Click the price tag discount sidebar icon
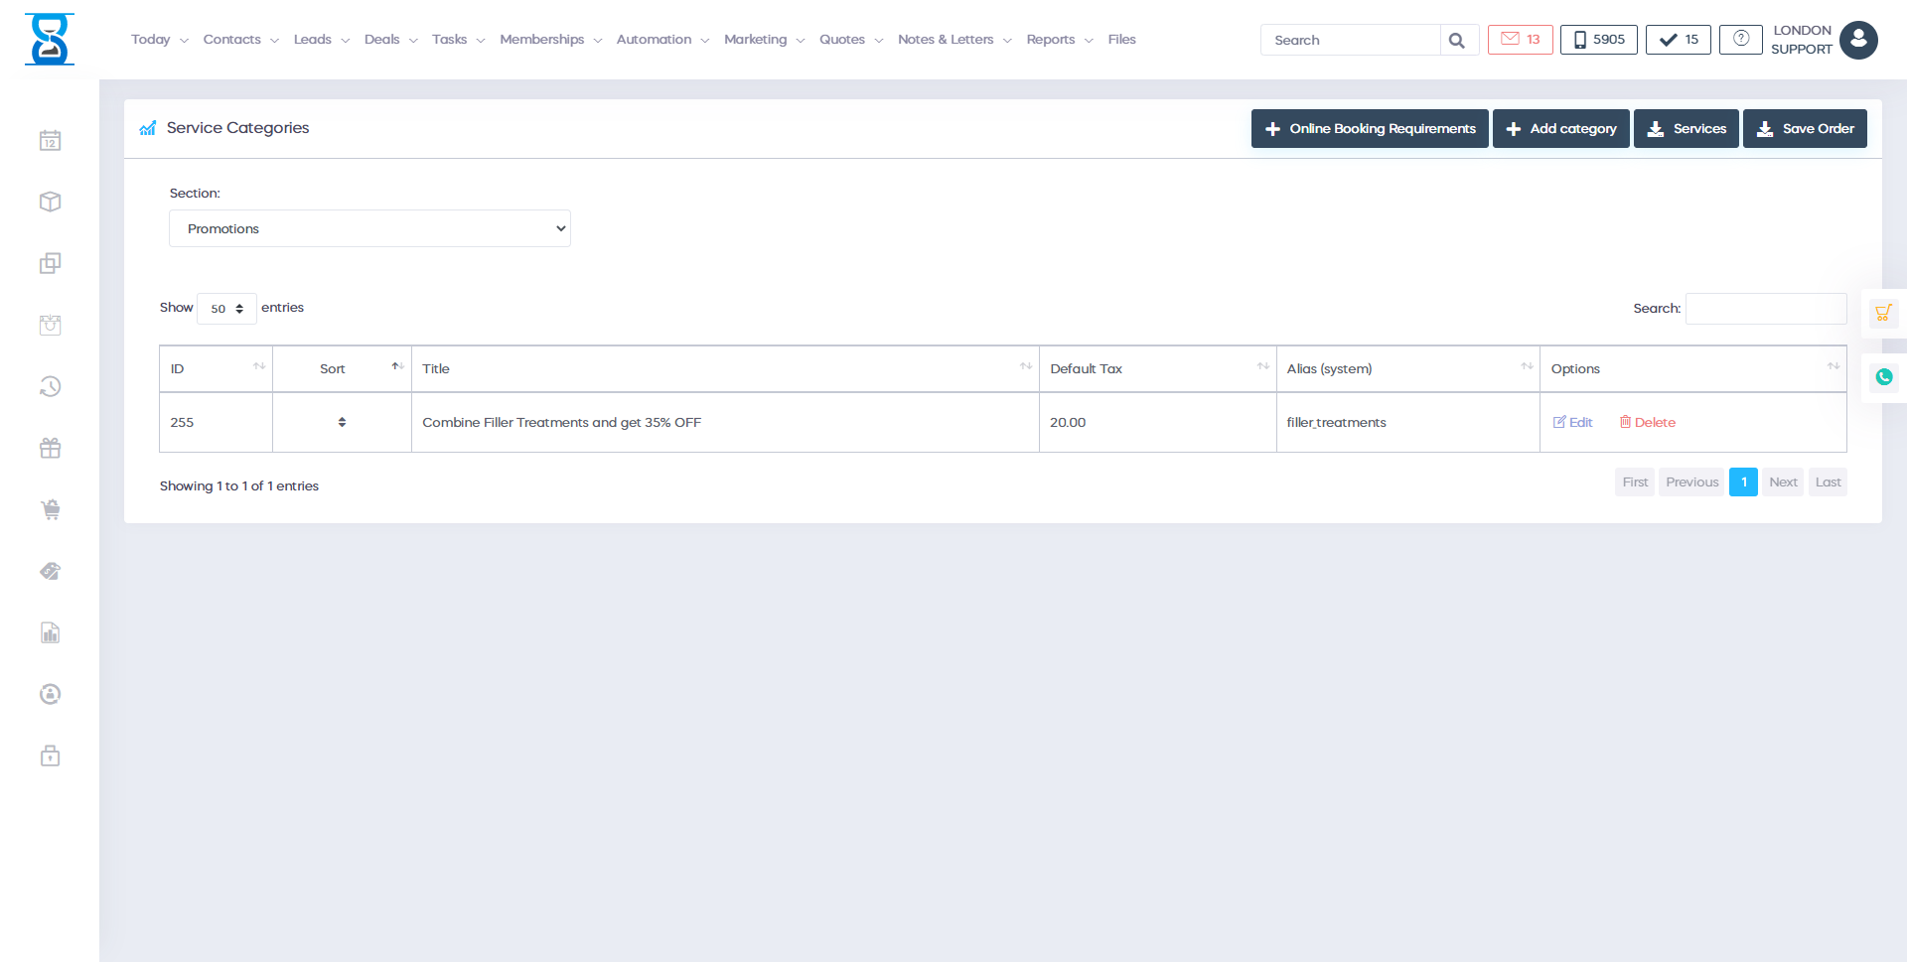The image size is (1907, 962). pyautogui.click(x=50, y=571)
